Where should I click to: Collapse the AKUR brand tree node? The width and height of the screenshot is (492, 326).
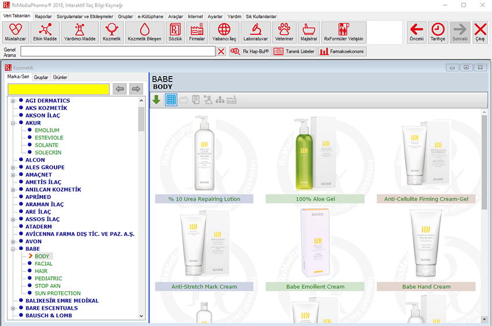coord(13,123)
